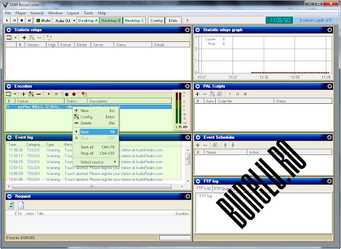Screen dimensions: 341x249
Task: Choose Start all from context menu
Action: pos(96,147)
